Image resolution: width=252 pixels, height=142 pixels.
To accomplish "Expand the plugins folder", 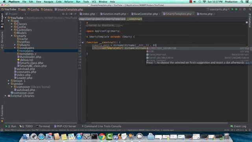I will point(15,45).
